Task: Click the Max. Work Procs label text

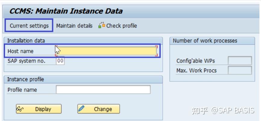Action: (x=197, y=71)
